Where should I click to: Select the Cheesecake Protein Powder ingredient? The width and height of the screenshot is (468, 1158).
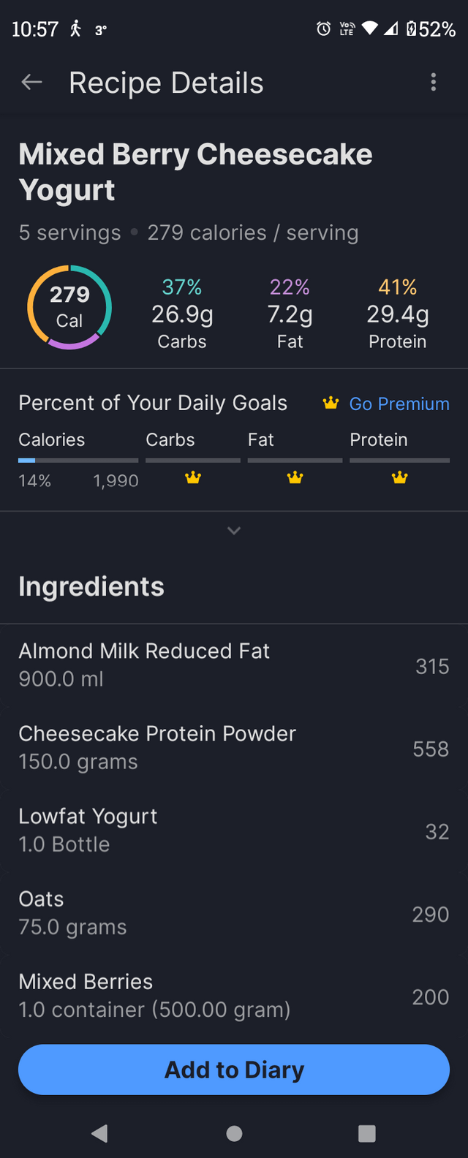pos(234,748)
